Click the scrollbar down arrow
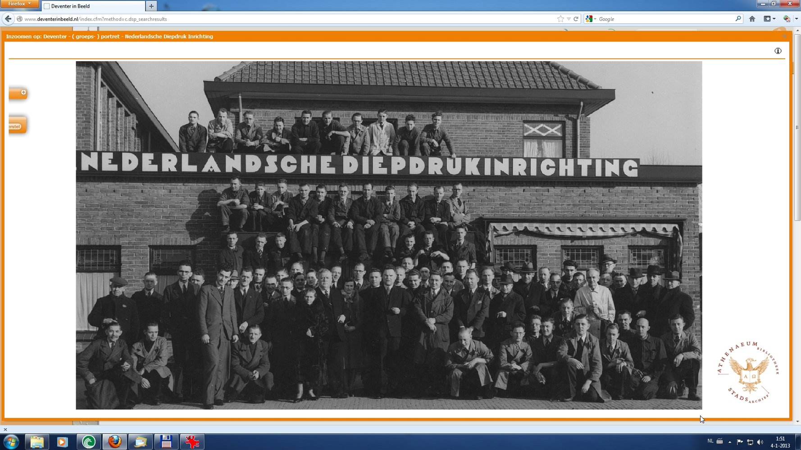801x450 pixels. tap(797, 422)
